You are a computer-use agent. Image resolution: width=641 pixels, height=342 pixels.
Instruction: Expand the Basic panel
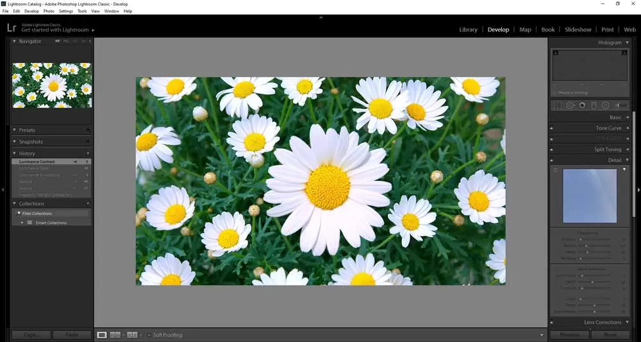[627, 117]
